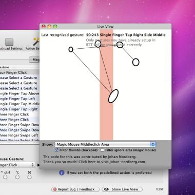The image size is (195, 195).
Task: Select the option key modifier radio button
Action: tap(17, 177)
